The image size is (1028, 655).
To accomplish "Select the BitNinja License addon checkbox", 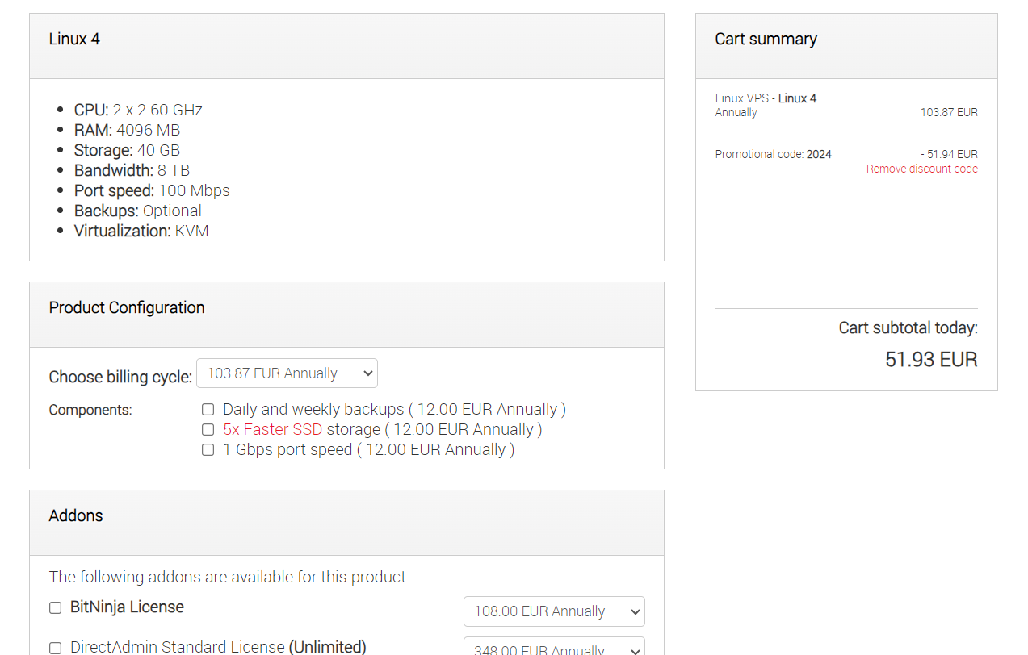I will (x=55, y=607).
